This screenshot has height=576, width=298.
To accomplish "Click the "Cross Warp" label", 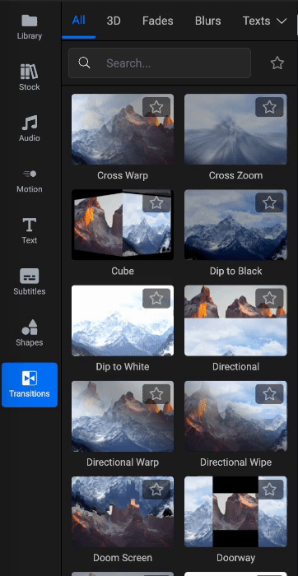I will pyautogui.click(x=123, y=175).
